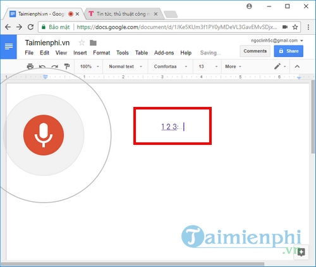Image resolution: width=316 pixels, height=267 pixels.
Task: Expand the More toolbar options
Action: point(233,66)
